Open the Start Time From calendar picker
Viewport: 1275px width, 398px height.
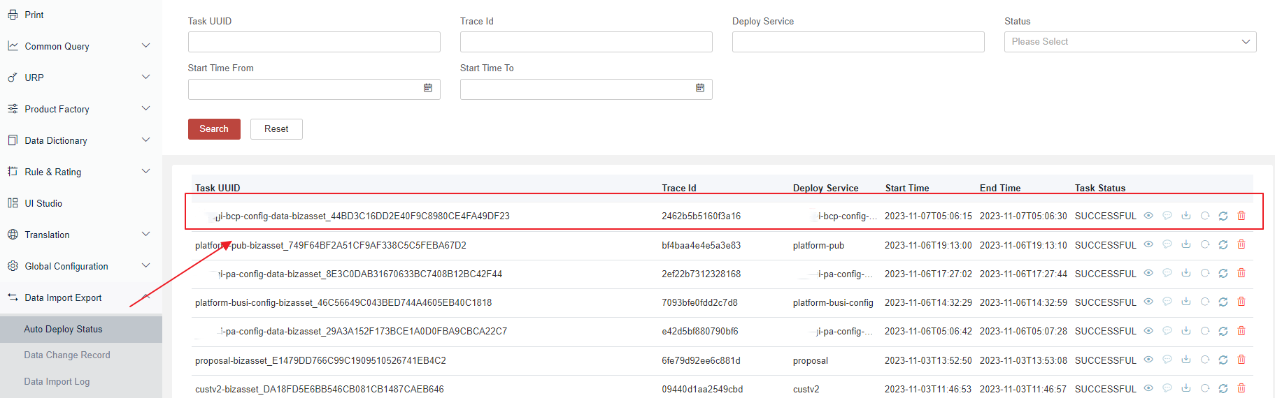click(428, 88)
